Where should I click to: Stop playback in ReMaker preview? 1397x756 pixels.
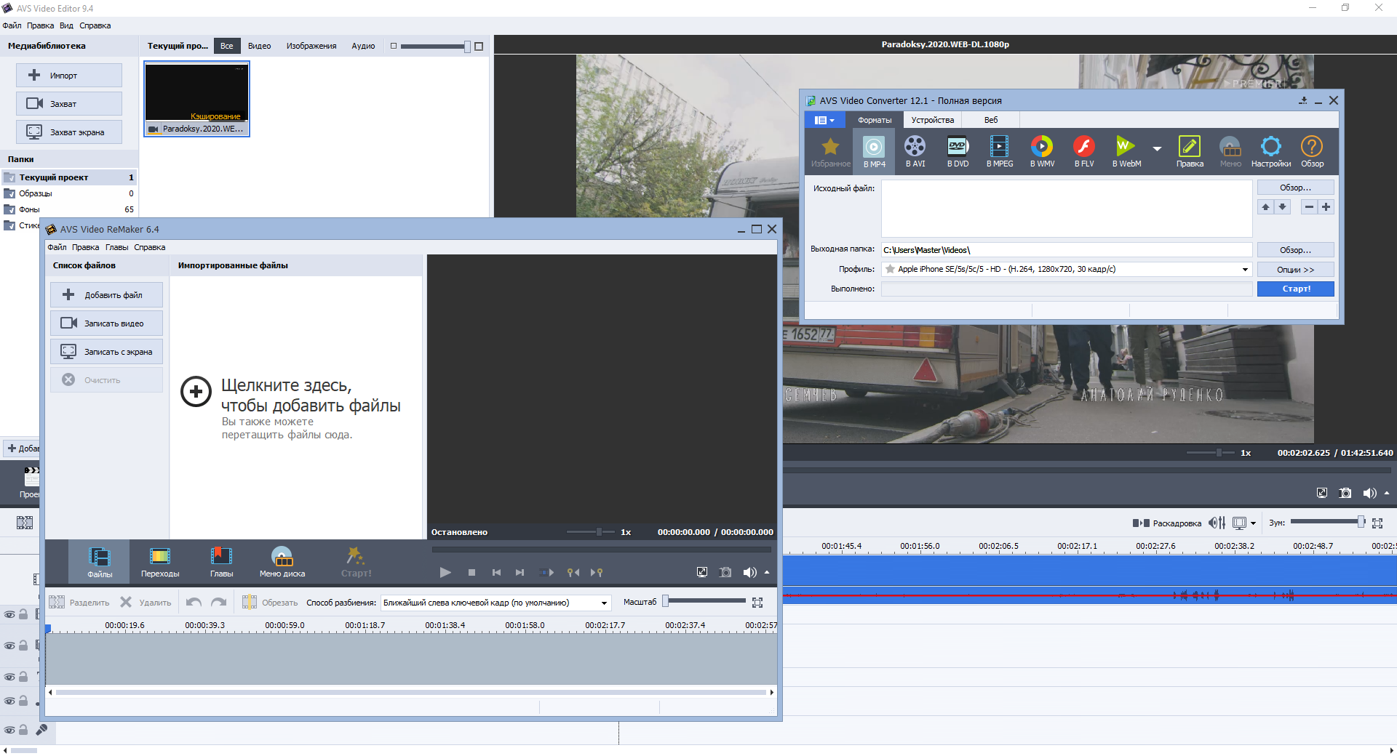(x=471, y=573)
